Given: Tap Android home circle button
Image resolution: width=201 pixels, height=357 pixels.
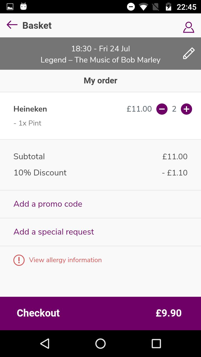Looking at the screenshot, I should tap(100, 344).
